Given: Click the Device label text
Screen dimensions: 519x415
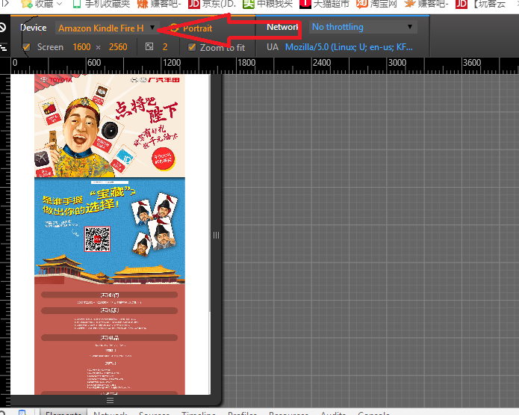Looking at the screenshot, I should 33,28.
